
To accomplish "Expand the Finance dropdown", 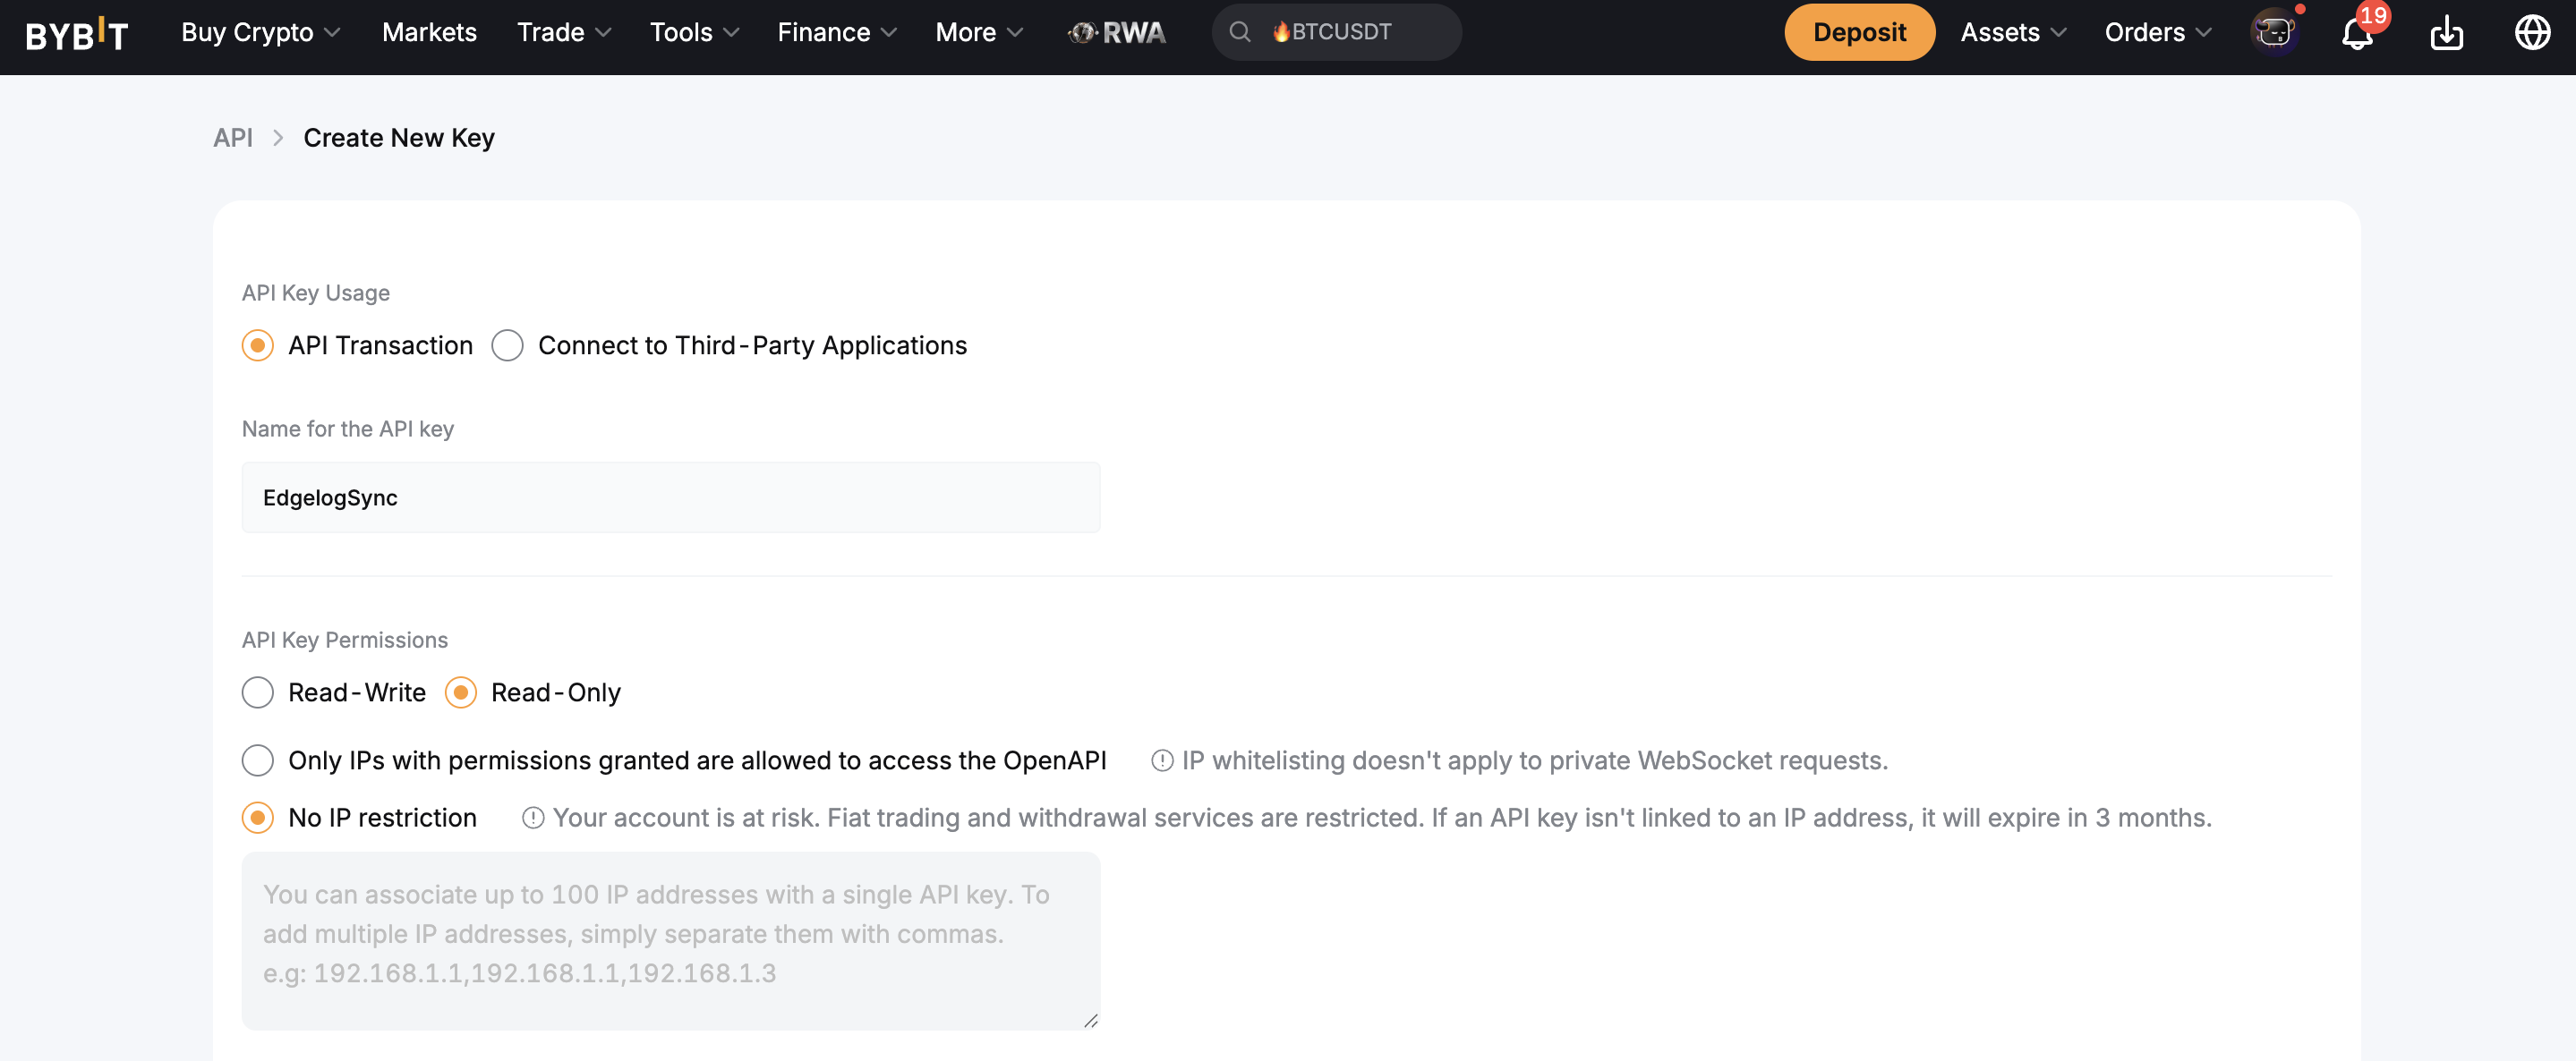I will 837,32.
